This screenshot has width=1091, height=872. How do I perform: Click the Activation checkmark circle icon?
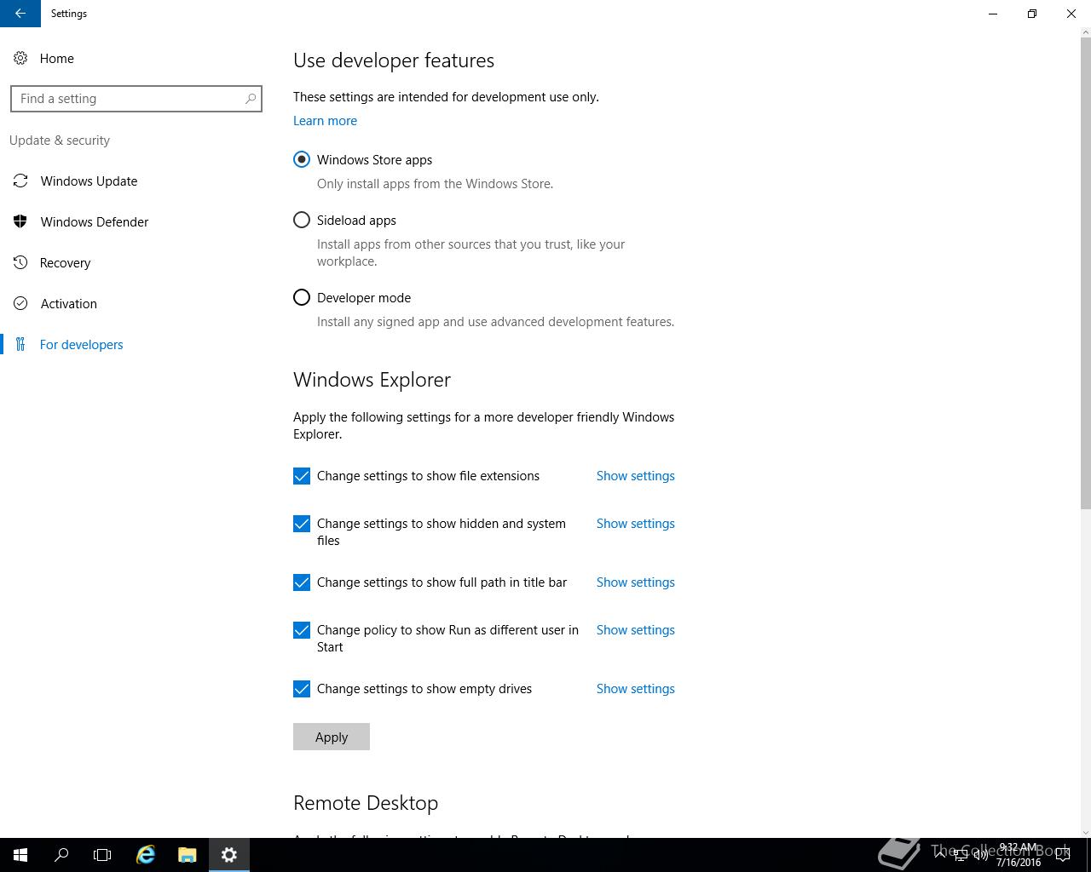(20, 303)
